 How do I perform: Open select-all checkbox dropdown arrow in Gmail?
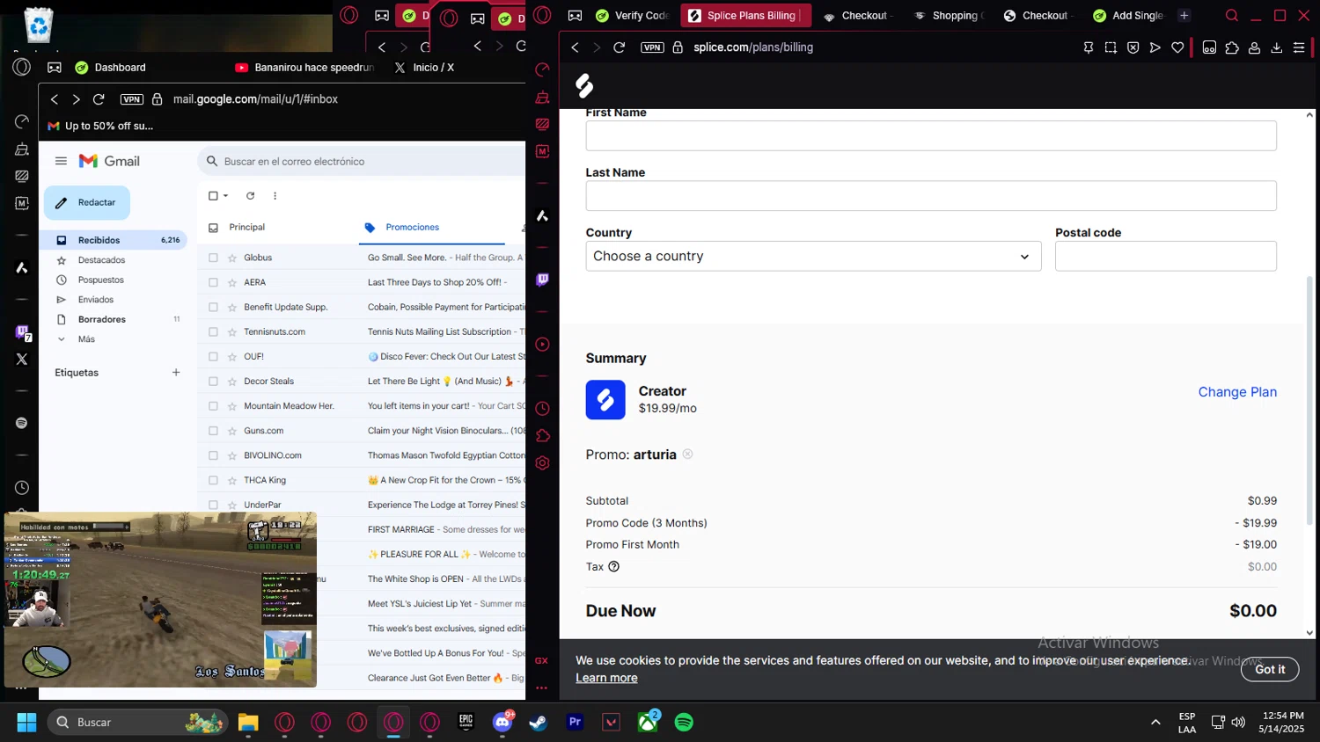[226, 196]
